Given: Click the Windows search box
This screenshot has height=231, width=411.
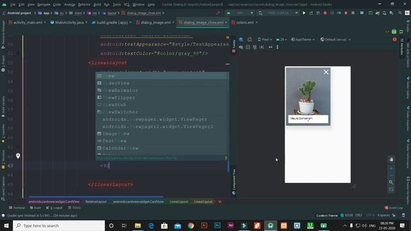Looking at the screenshot, I should tap(58, 225).
